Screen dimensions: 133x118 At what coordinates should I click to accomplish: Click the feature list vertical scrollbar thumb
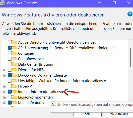click(130, 57)
